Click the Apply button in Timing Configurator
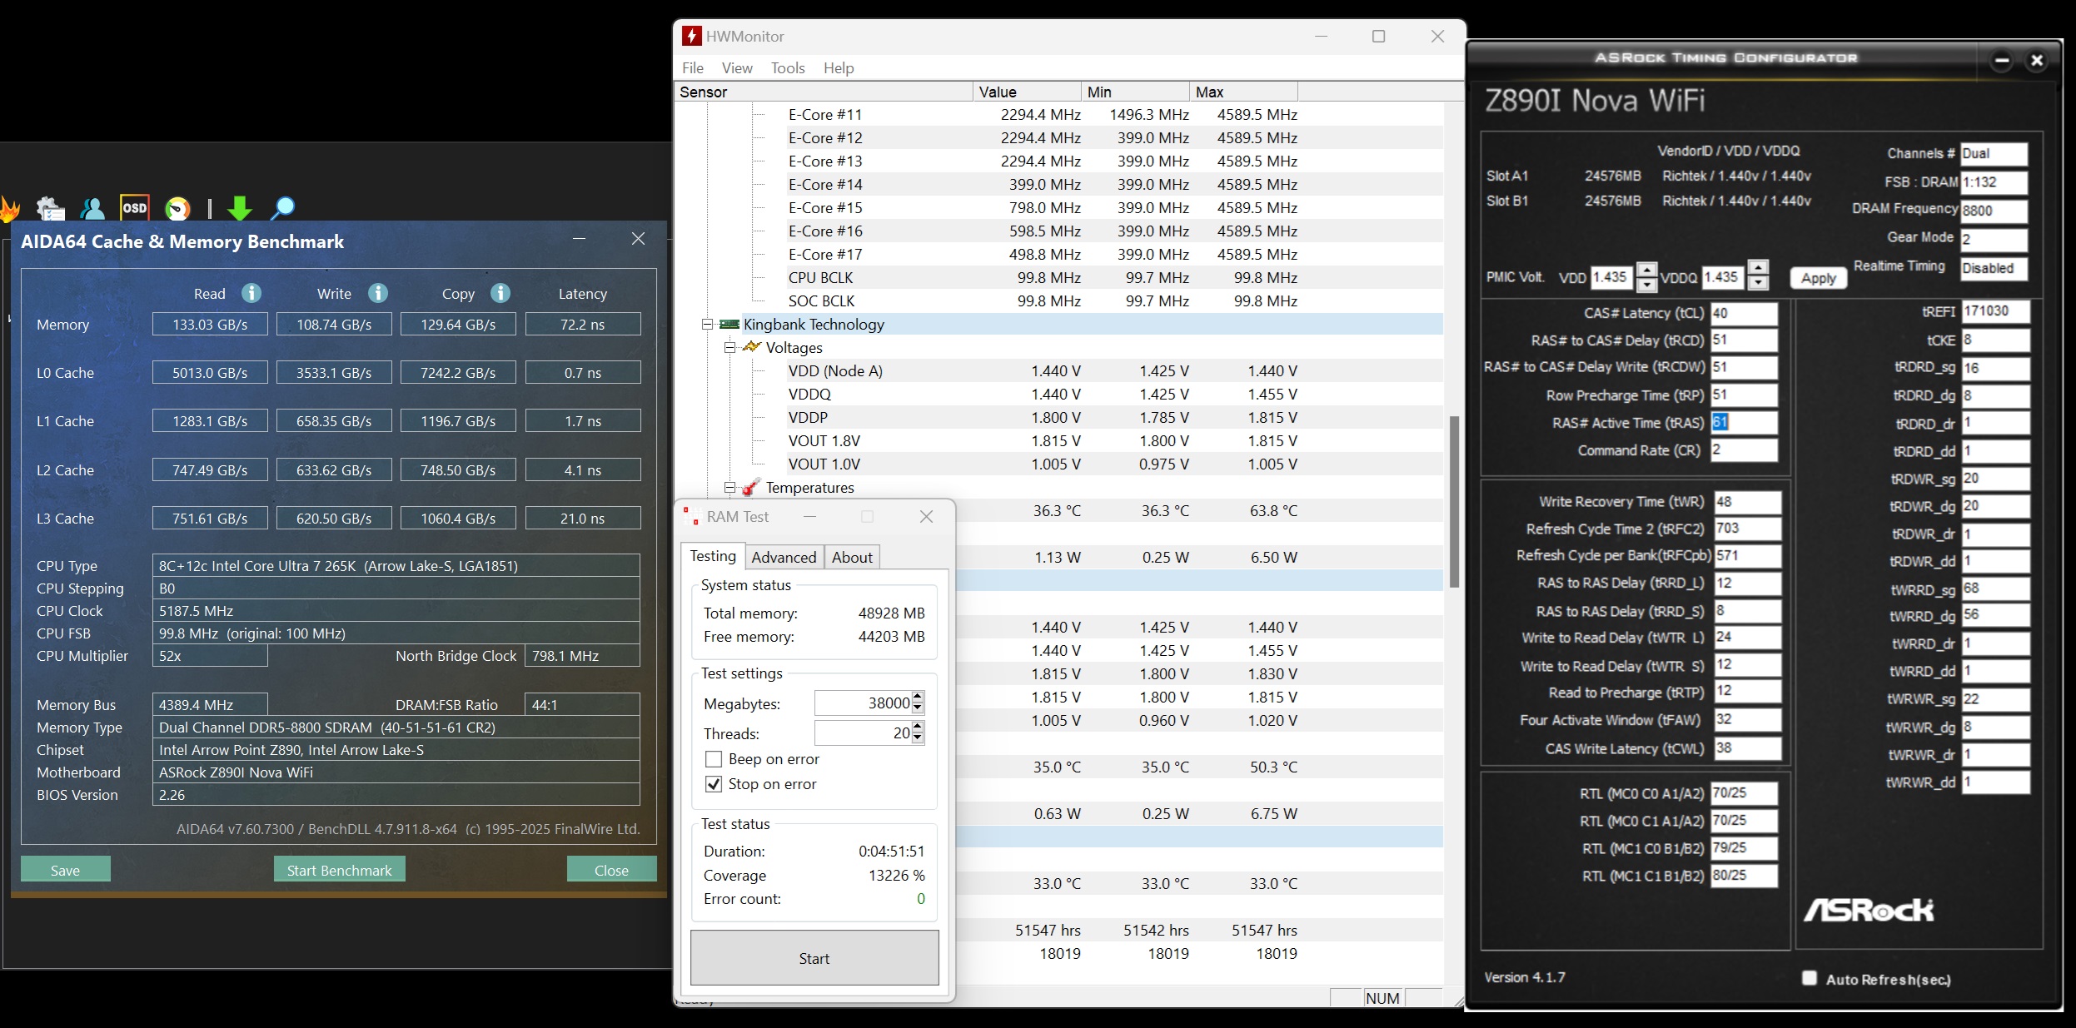Viewport: 2076px width, 1028px height. (1818, 278)
